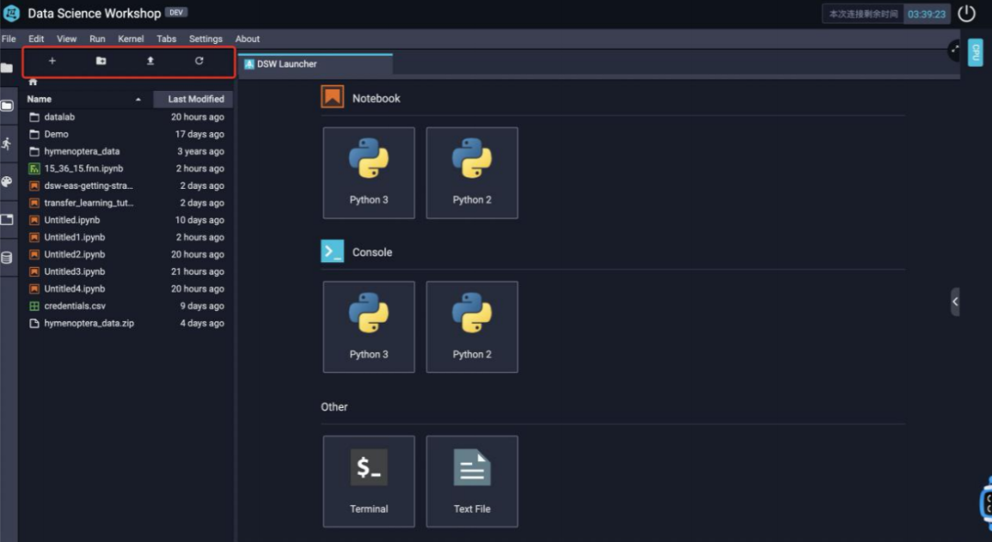This screenshot has height=542, width=992.
Task: Open the View menu
Action: (66, 39)
